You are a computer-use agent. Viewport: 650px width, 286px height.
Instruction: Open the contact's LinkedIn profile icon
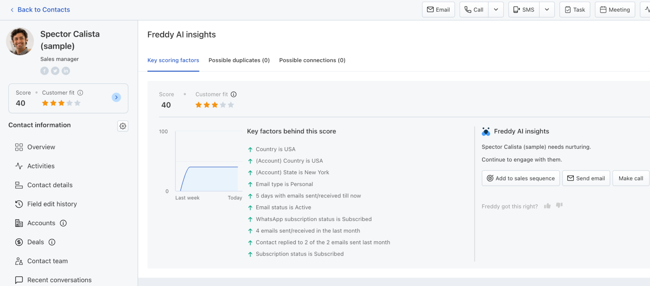click(66, 71)
